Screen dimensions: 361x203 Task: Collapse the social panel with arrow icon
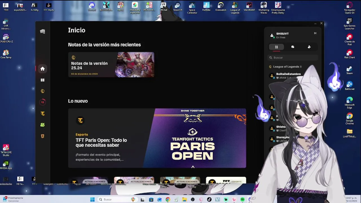coord(315,33)
